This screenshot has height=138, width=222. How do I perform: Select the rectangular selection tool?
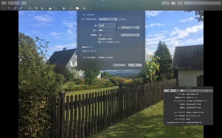coord(3,8)
